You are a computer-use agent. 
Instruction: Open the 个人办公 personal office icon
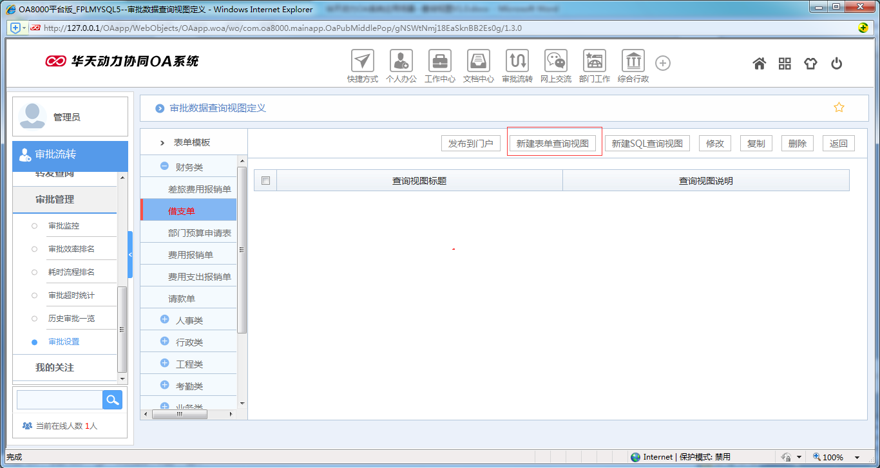pos(401,61)
